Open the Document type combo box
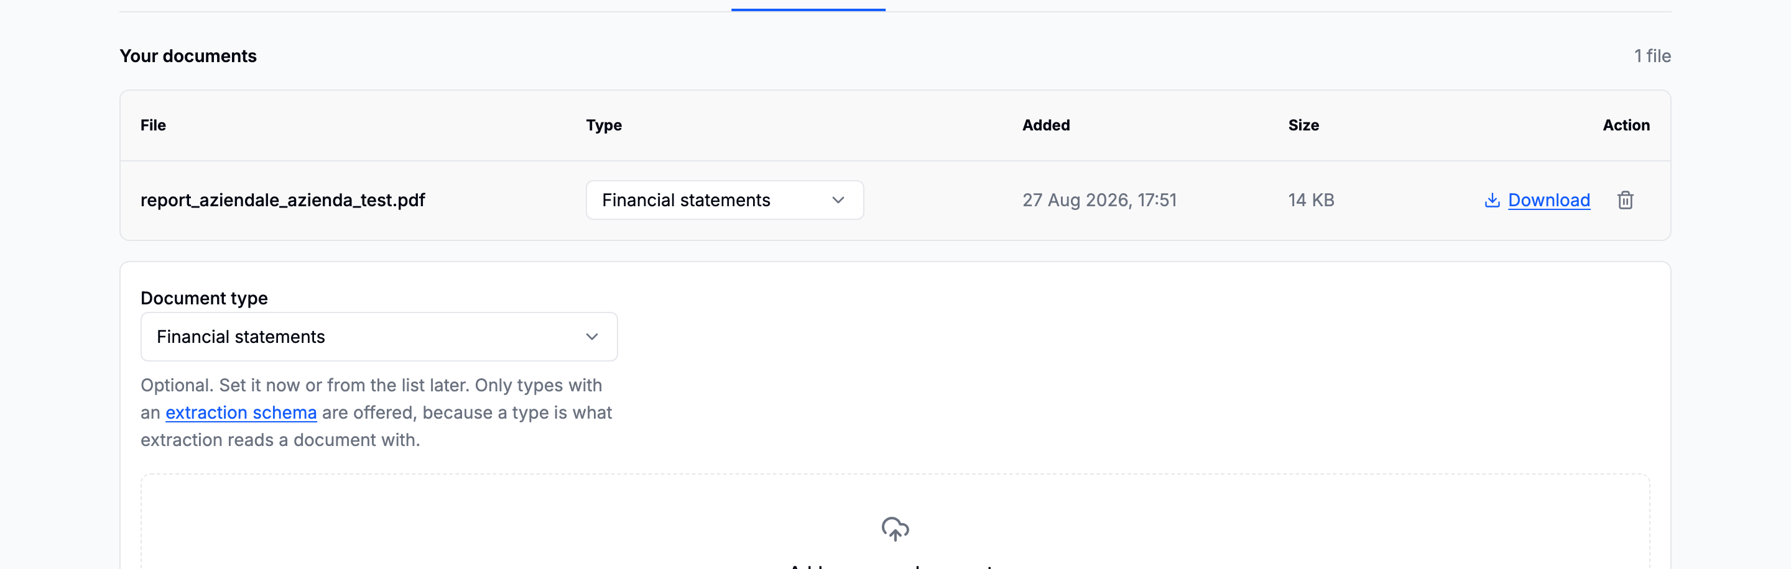 point(379,337)
